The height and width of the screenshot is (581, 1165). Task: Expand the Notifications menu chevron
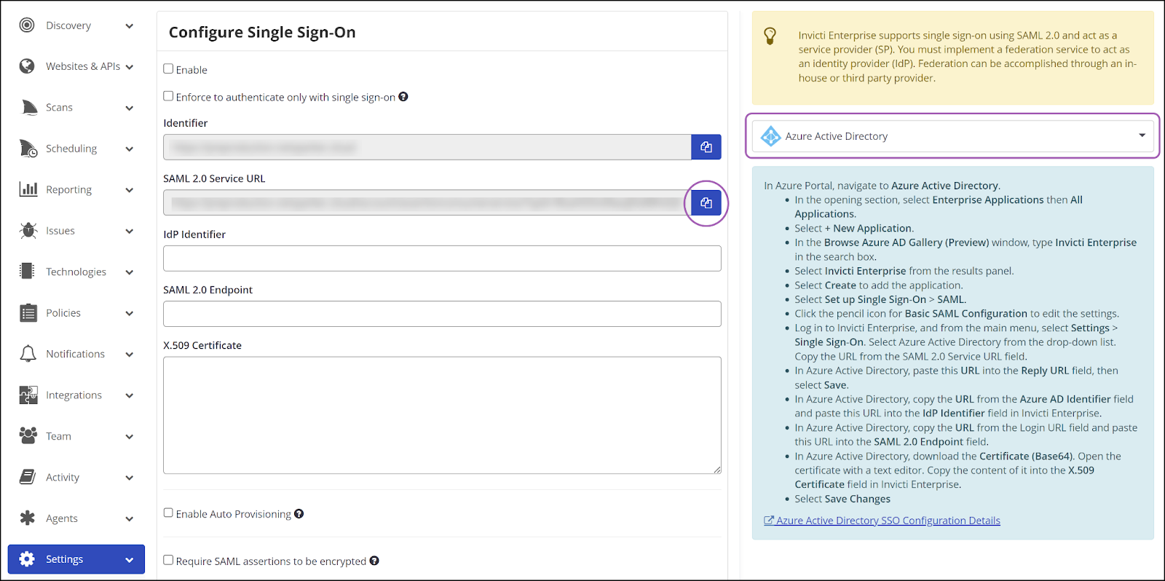point(130,355)
